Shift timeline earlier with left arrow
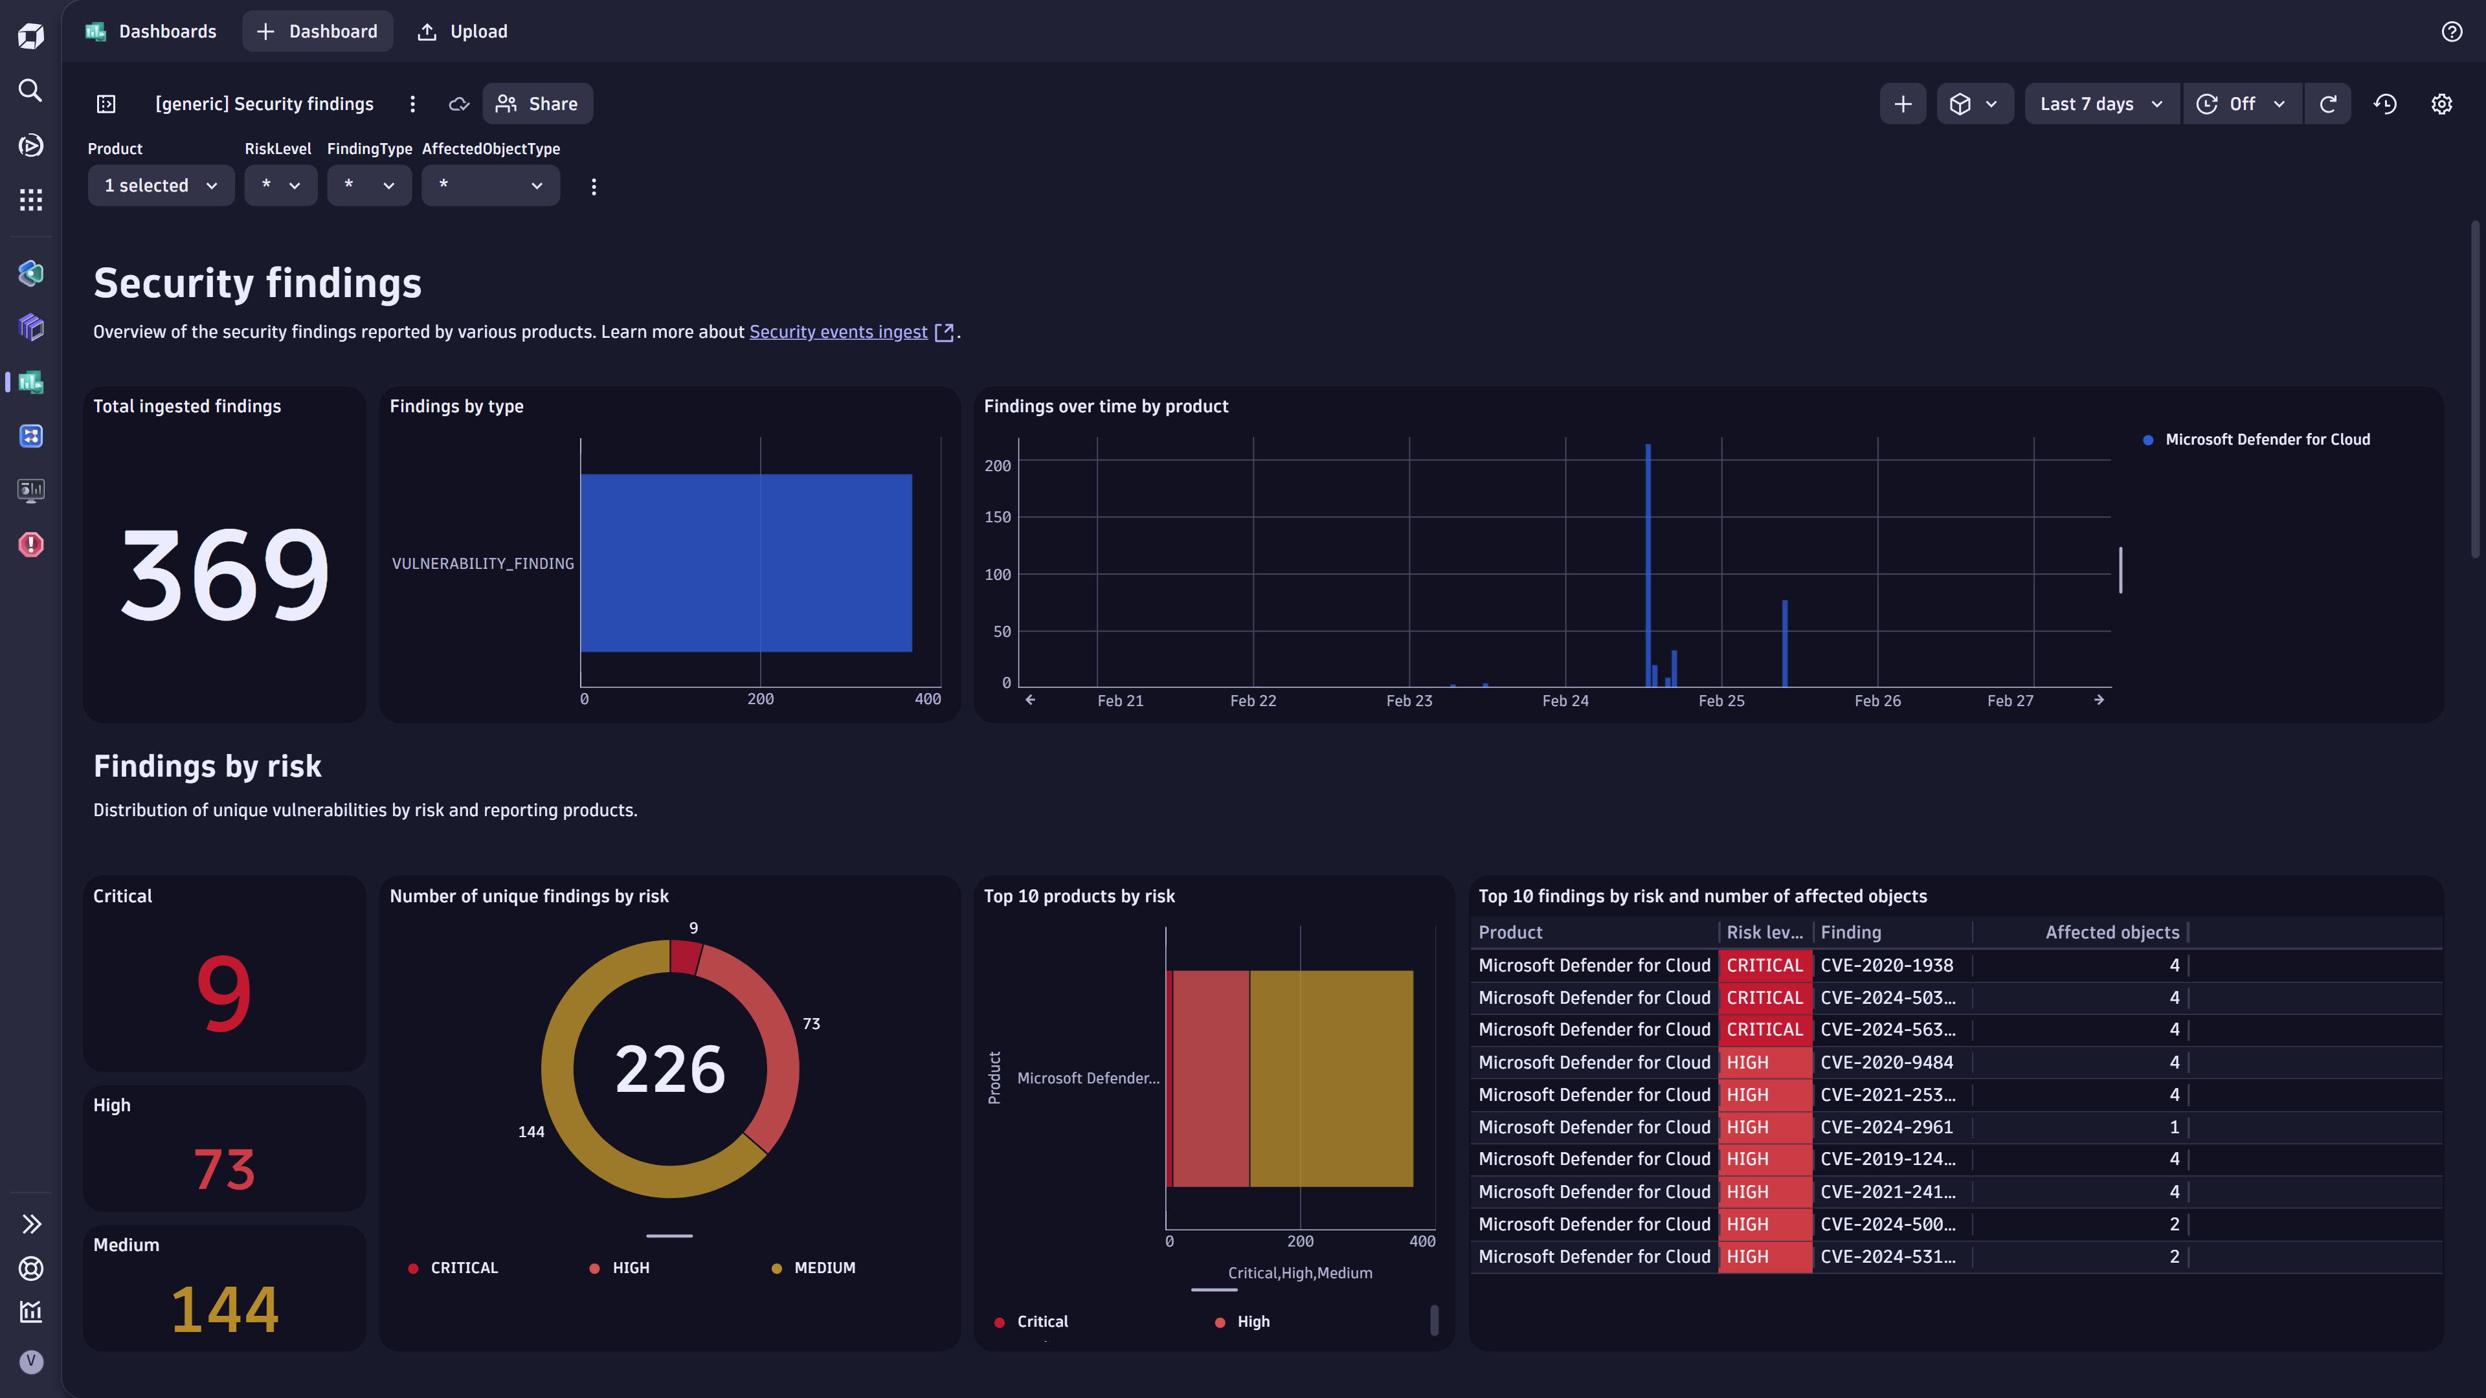Screen dimensions: 2486x1398 pos(1031,700)
